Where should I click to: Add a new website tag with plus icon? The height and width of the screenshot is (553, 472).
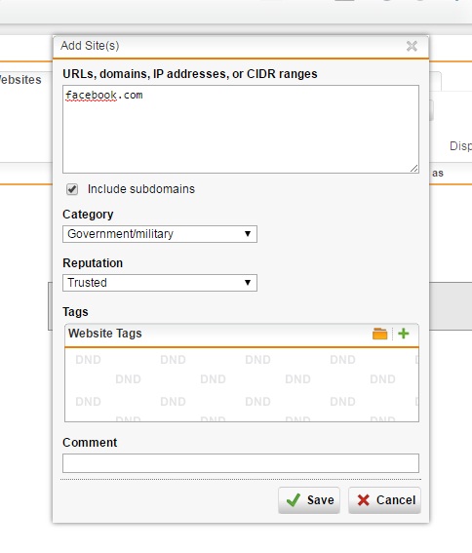point(404,334)
